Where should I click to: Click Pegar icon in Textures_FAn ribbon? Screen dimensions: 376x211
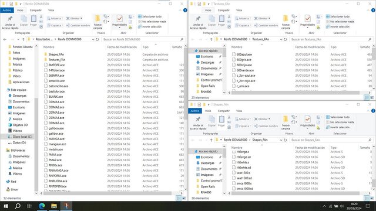221,21
